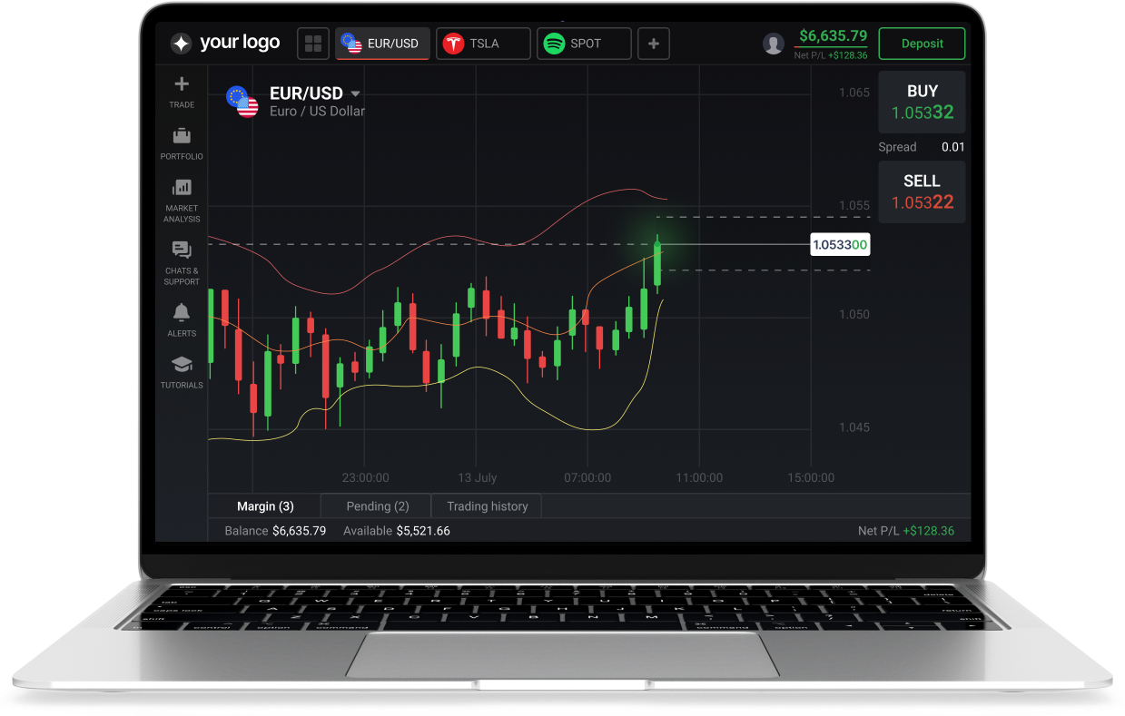Select the EUR/USD instrument tab
The height and width of the screenshot is (716, 1125).
click(382, 44)
